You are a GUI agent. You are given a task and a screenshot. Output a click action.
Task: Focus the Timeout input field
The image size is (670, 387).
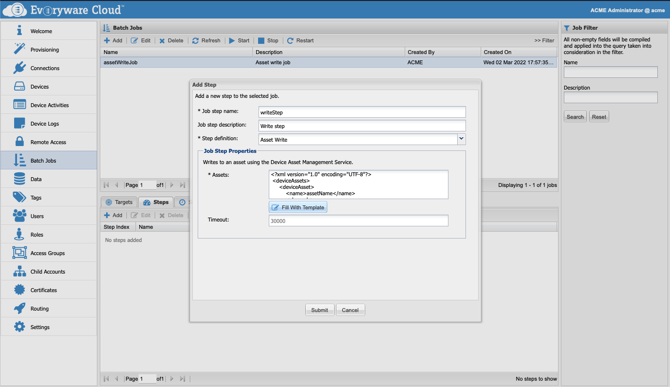(358, 221)
